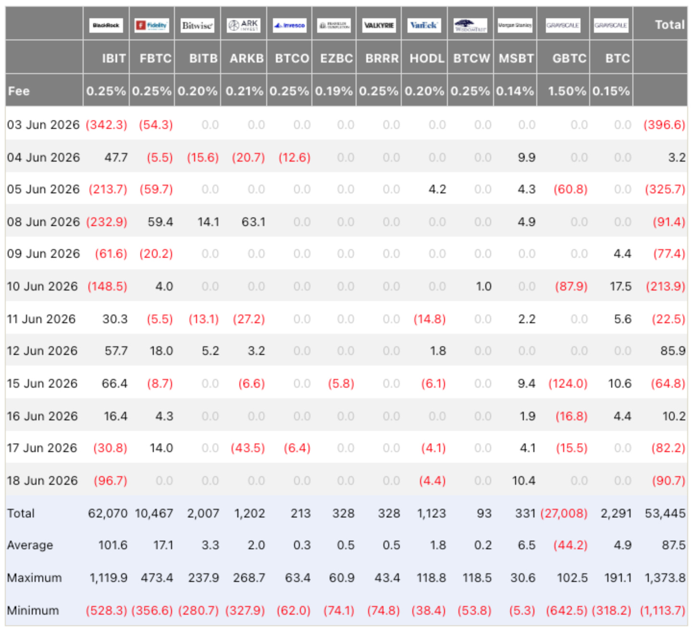
Task: Click the Total column header
Action: pos(670,25)
